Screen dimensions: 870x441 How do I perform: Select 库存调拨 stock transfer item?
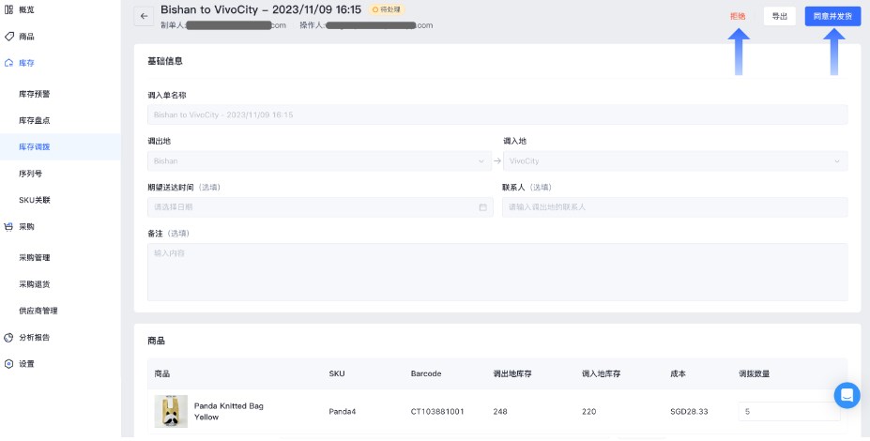[x=60, y=147]
